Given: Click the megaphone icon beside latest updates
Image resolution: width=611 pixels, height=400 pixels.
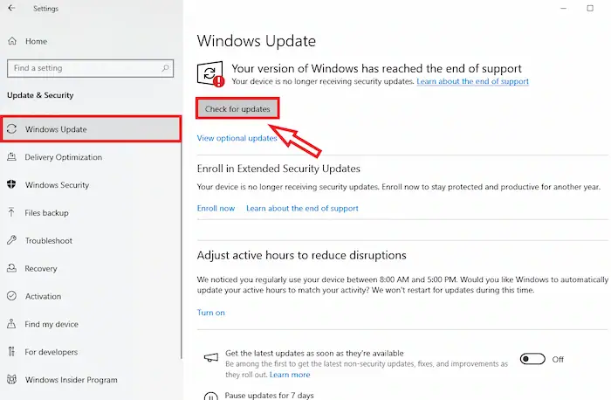Looking at the screenshot, I should pyautogui.click(x=211, y=357).
